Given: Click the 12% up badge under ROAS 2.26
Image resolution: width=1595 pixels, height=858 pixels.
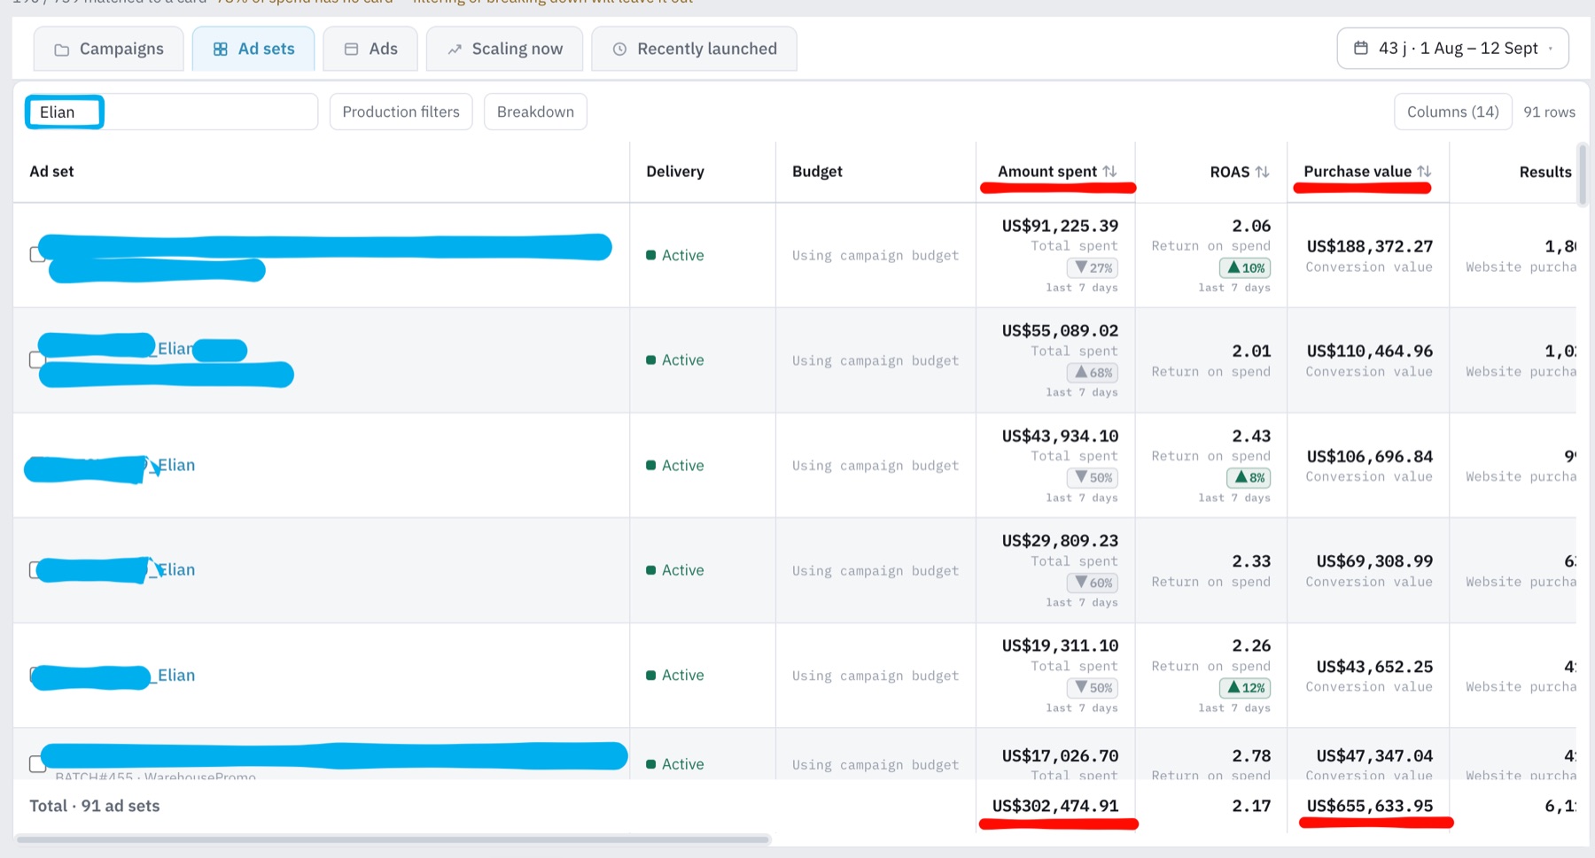Looking at the screenshot, I should [1246, 688].
